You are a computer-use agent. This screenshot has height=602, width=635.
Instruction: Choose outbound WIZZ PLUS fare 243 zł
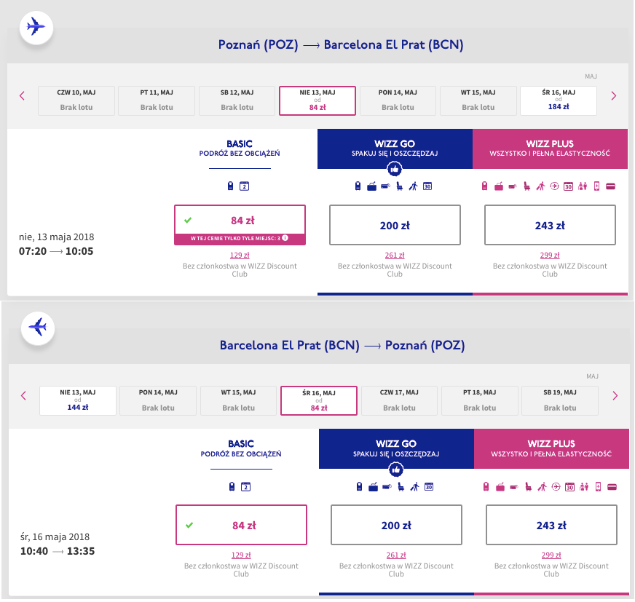[x=550, y=225]
